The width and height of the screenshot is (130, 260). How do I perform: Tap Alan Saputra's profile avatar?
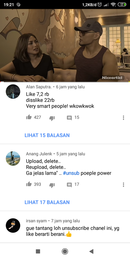13,91
